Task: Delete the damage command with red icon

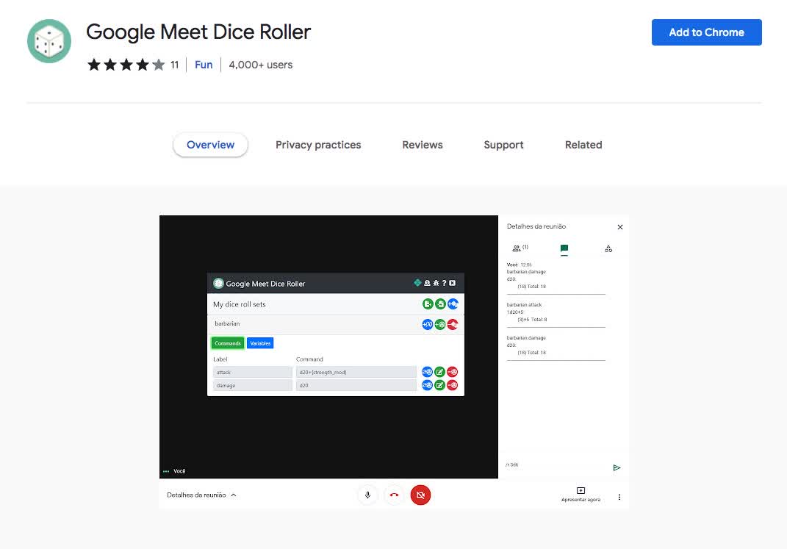Action: point(452,385)
